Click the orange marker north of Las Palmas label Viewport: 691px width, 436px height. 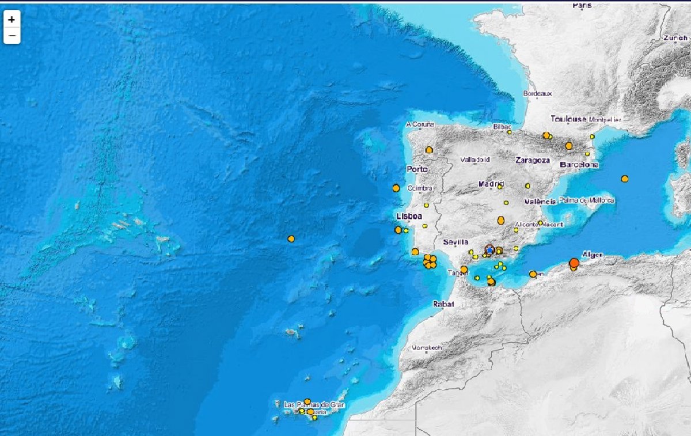(307, 401)
